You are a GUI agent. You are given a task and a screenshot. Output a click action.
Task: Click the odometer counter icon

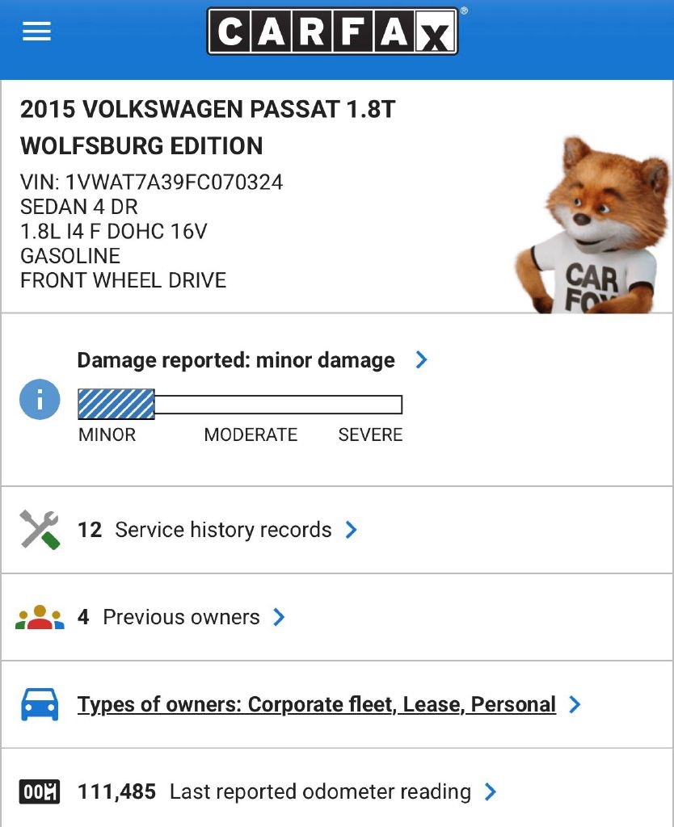click(40, 791)
